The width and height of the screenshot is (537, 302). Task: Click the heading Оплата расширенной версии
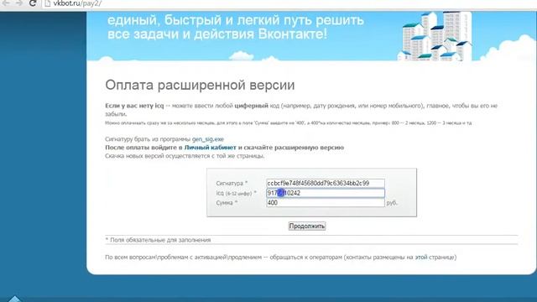pos(200,86)
